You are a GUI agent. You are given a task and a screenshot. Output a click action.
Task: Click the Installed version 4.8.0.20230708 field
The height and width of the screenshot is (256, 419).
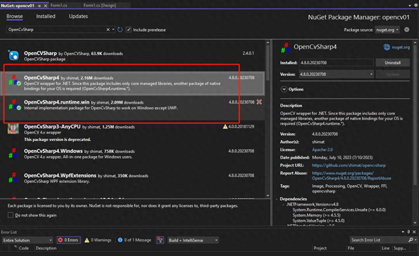point(336,63)
